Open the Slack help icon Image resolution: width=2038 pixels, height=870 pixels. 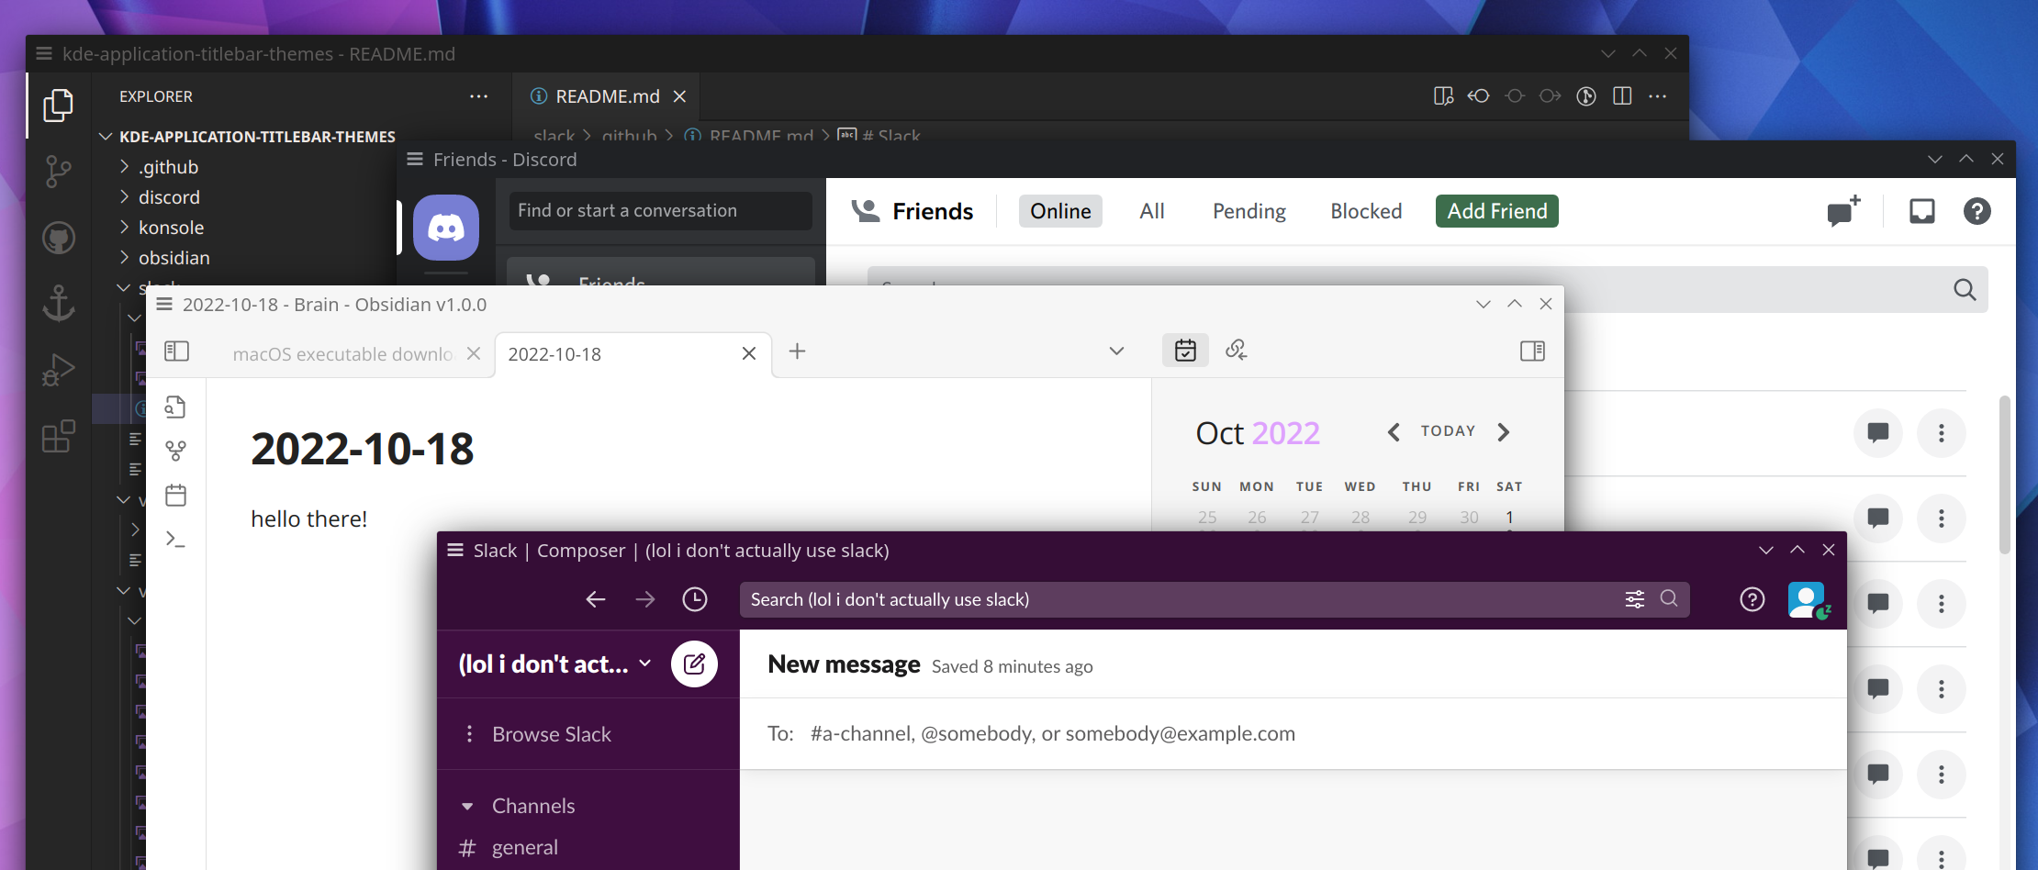(x=1752, y=599)
